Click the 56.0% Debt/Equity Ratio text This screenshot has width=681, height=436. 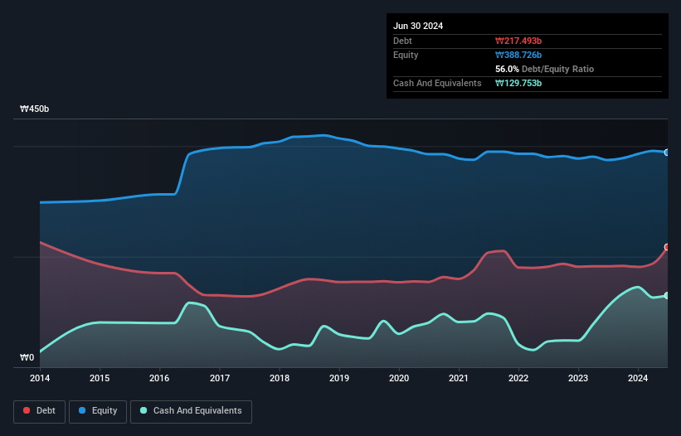[544, 69]
